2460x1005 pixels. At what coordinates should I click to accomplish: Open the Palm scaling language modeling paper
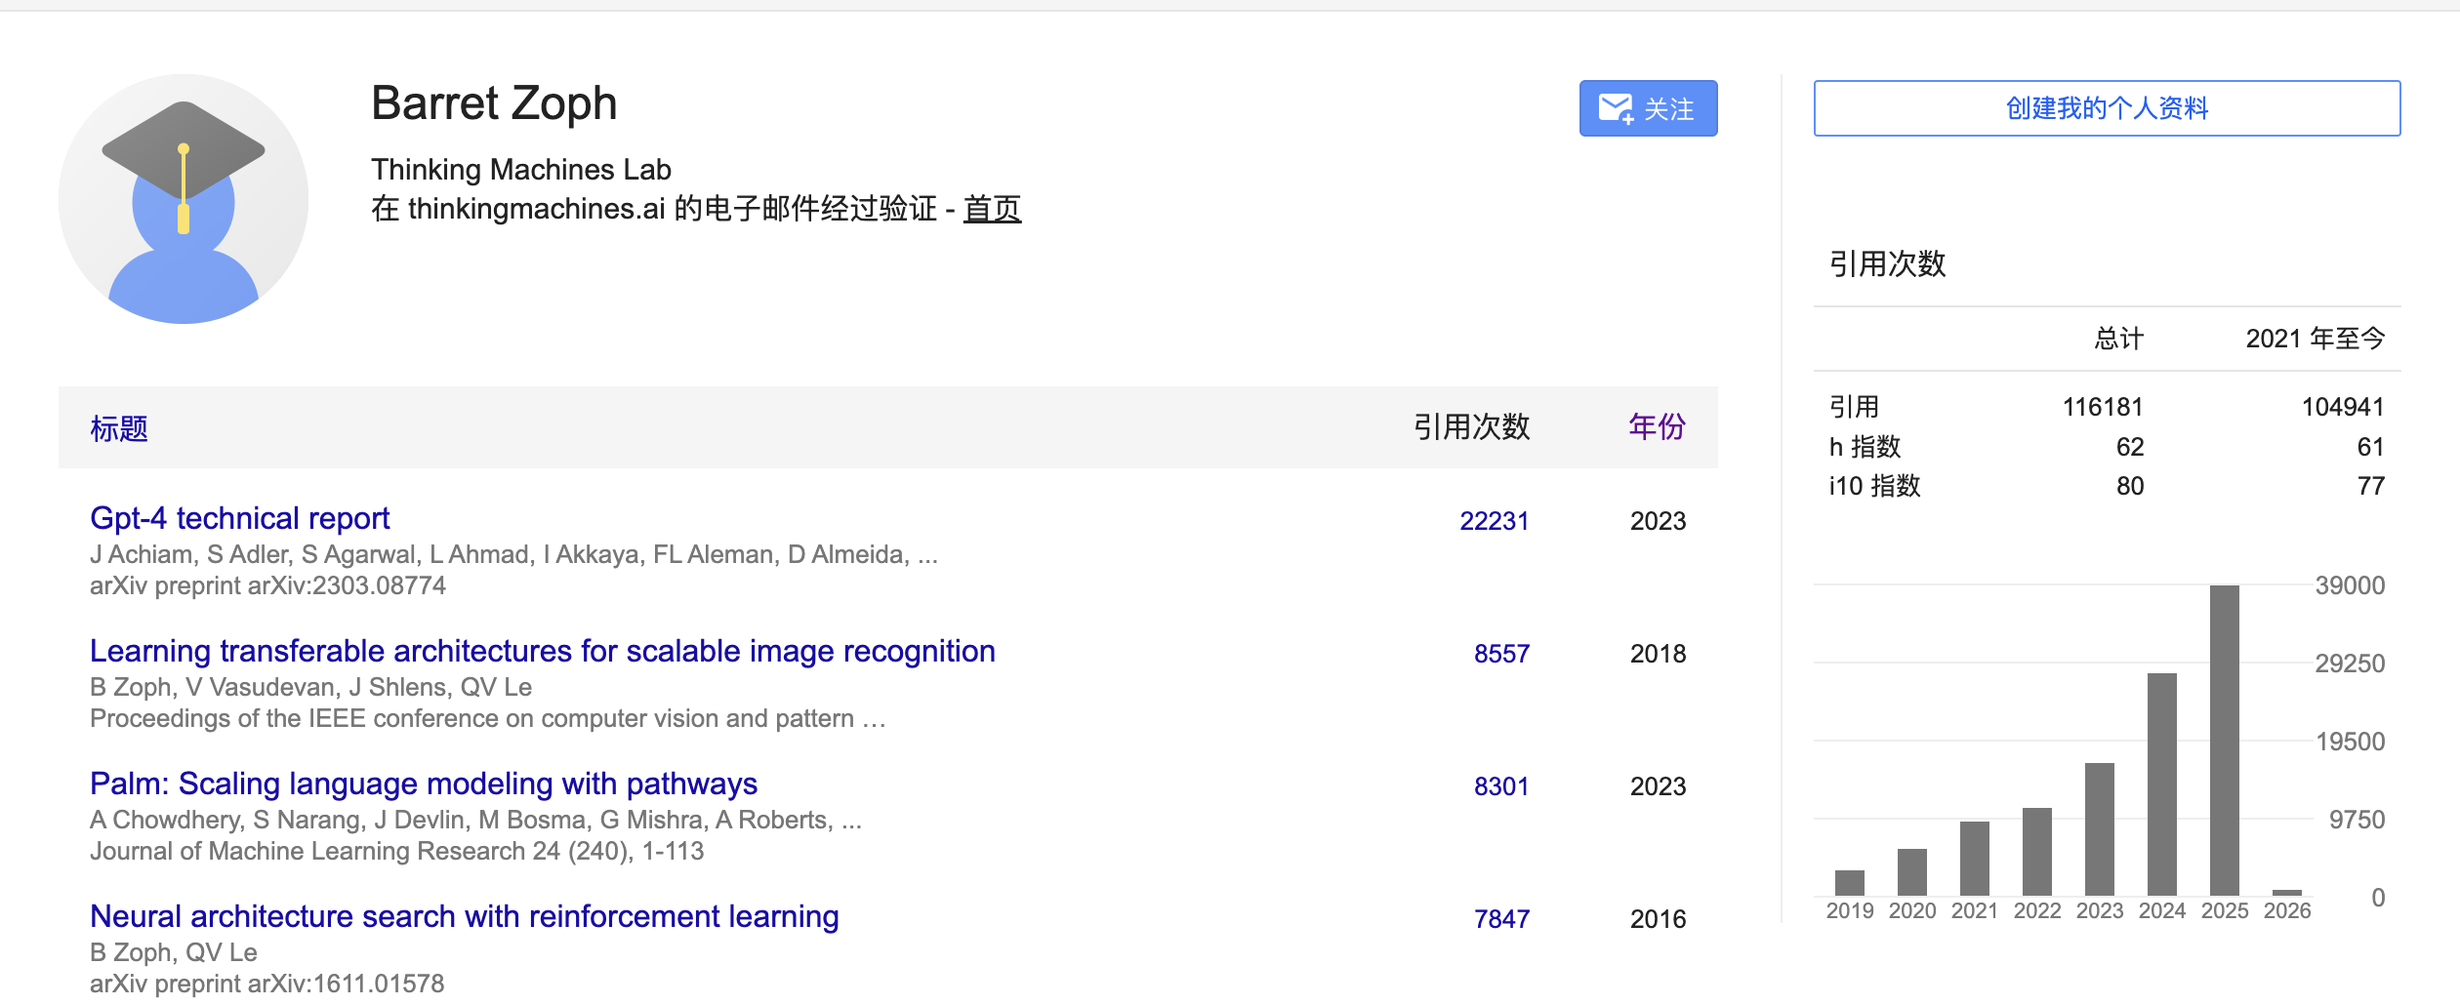[423, 784]
